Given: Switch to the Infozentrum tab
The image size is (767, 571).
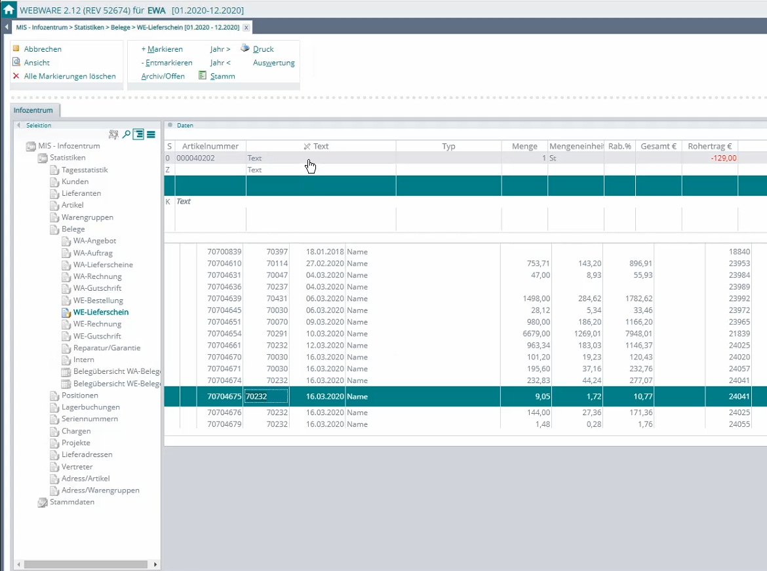Looking at the screenshot, I should (x=33, y=111).
